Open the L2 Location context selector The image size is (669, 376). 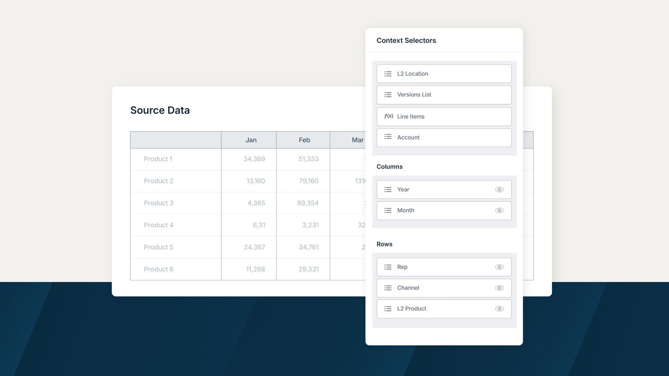coord(444,74)
